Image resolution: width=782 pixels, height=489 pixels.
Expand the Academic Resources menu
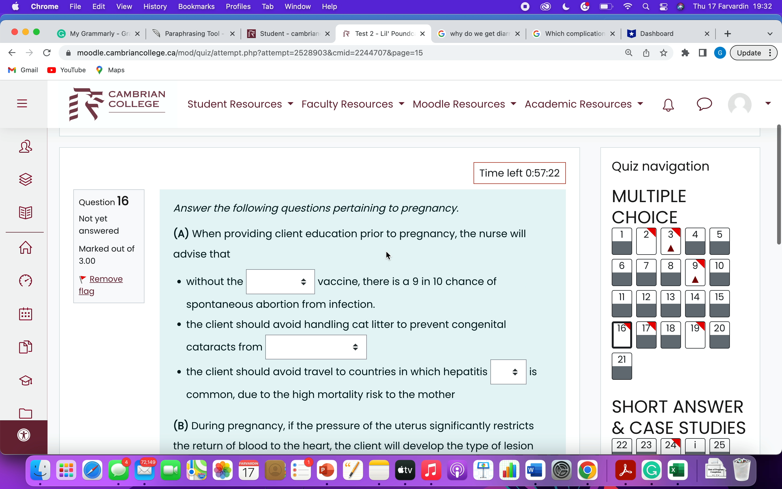584,104
